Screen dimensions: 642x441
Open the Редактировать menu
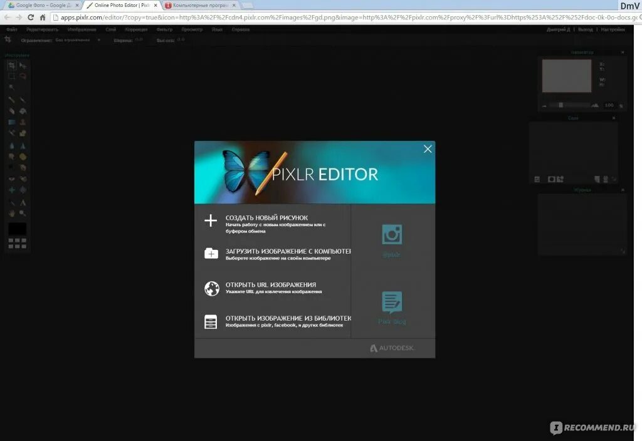[x=42, y=29]
